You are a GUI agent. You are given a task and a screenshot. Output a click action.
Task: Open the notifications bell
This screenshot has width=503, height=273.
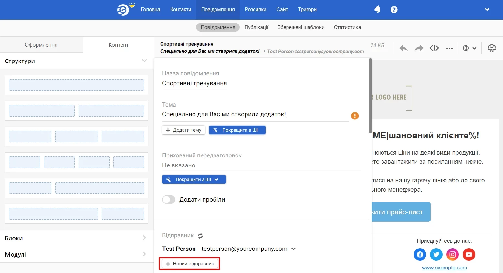pos(377,10)
